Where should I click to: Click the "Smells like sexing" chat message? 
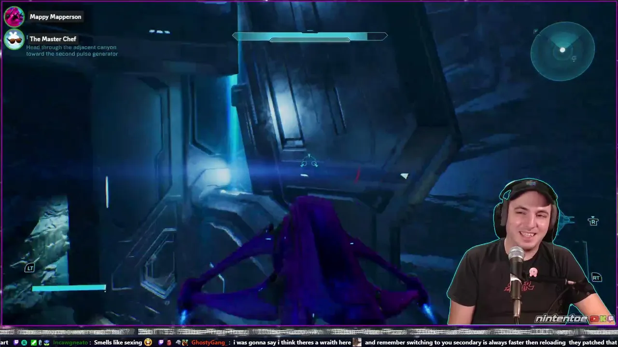(x=118, y=343)
